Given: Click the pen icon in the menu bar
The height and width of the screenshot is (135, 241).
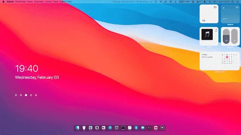Looking at the screenshot, I should [166, 1].
